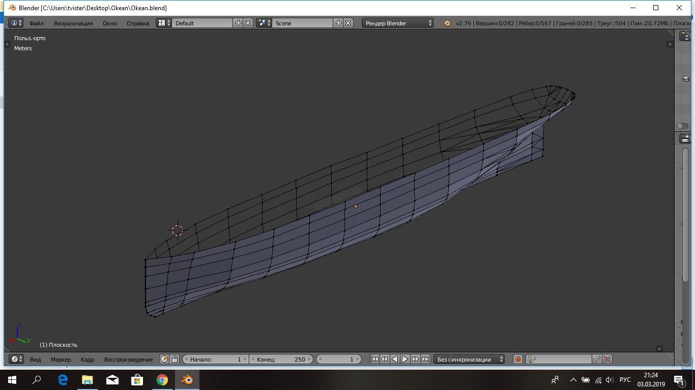Click the Blender logo icon in header
The width and height of the screenshot is (695, 390).
tap(447, 23)
